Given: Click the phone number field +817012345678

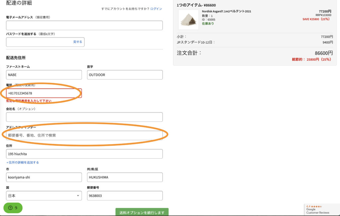Looking at the screenshot, I should click(44, 93).
